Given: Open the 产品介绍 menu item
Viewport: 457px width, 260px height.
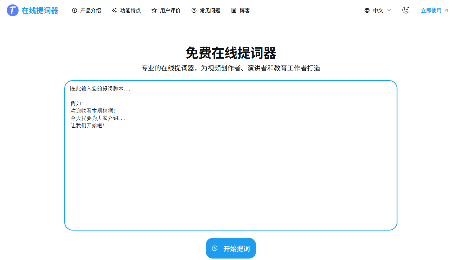Looking at the screenshot, I should pos(91,11).
